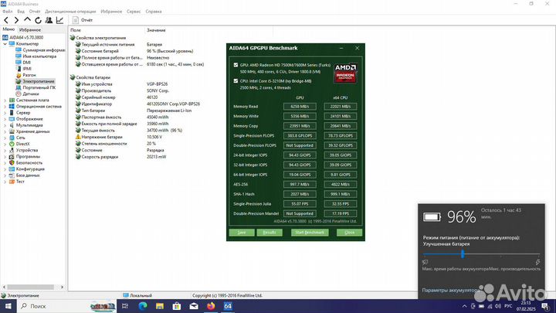
Task: Open the Отчёт menu in menu bar
Action: [35, 12]
